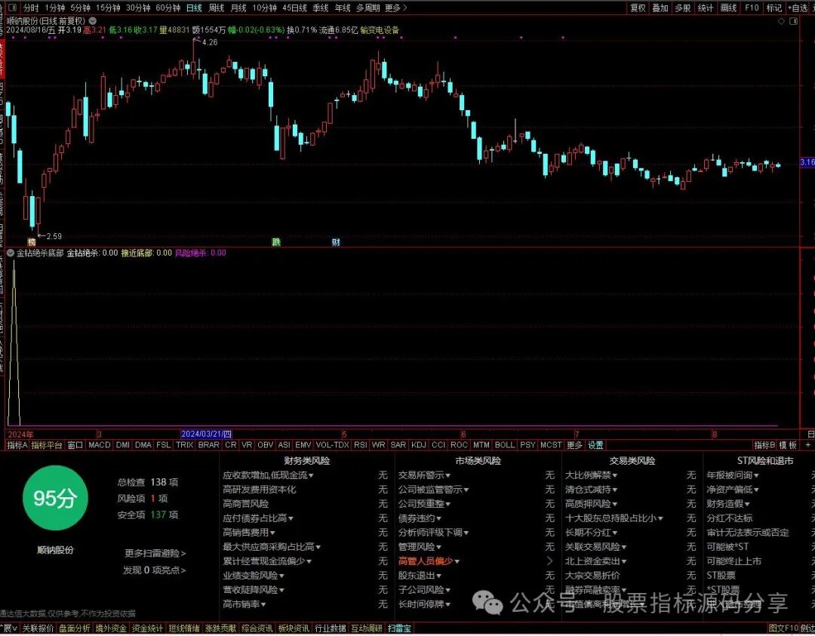Expand the 交易所警示 risk item

pyautogui.click(x=425, y=475)
